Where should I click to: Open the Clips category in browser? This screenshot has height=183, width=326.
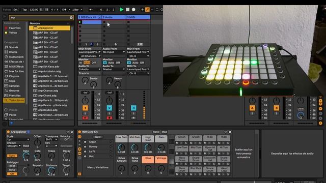tap(12, 81)
